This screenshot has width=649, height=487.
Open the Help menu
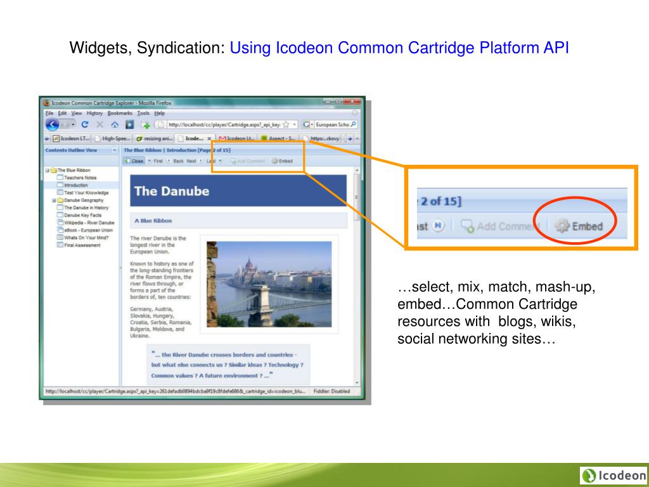(159, 113)
